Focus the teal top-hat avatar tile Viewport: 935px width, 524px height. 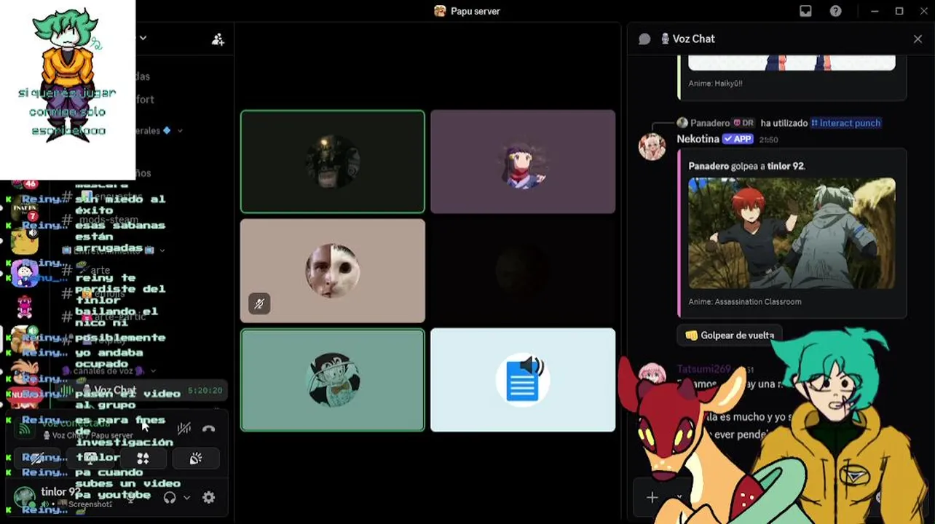click(x=333, y=380)
